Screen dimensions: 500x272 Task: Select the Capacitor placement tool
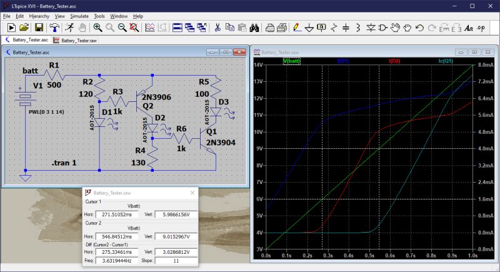[346, 28]
